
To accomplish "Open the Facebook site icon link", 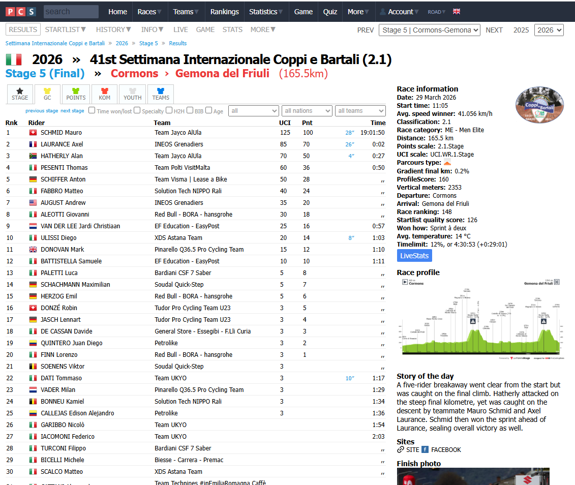I will tap(425, 449).
